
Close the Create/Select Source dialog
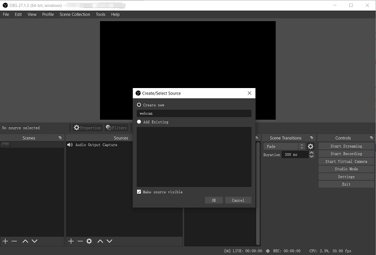249,93
